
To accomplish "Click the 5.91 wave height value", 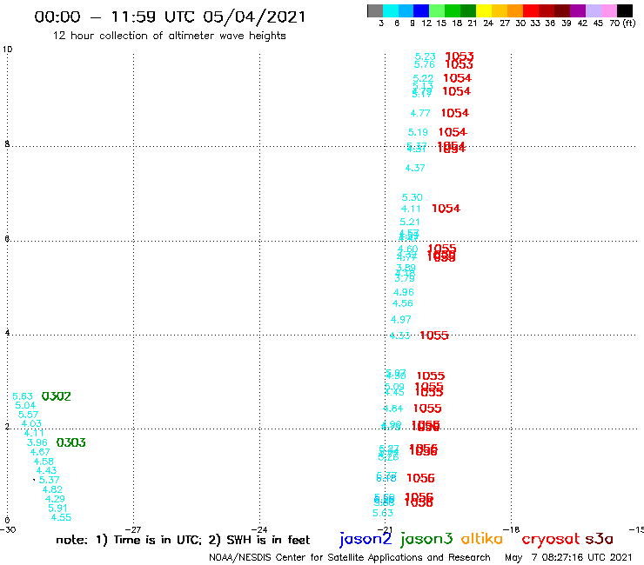I will click(x=58, y=508).
